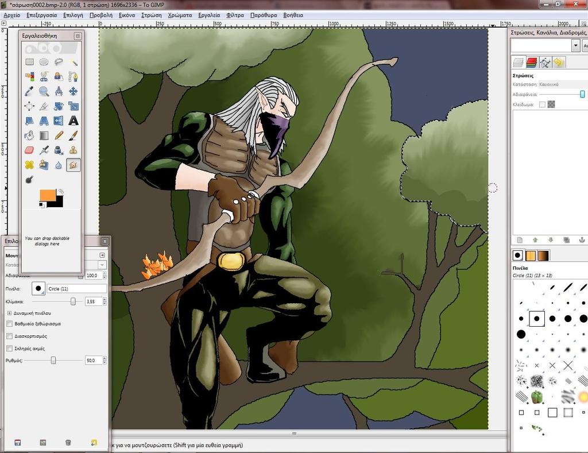This screenshot has width=588, height=453.
Task: Select the Eraser tool
Action: (30, 150)
